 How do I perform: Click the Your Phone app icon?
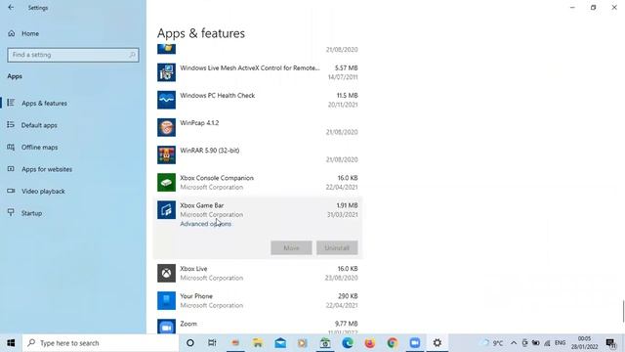166,300
